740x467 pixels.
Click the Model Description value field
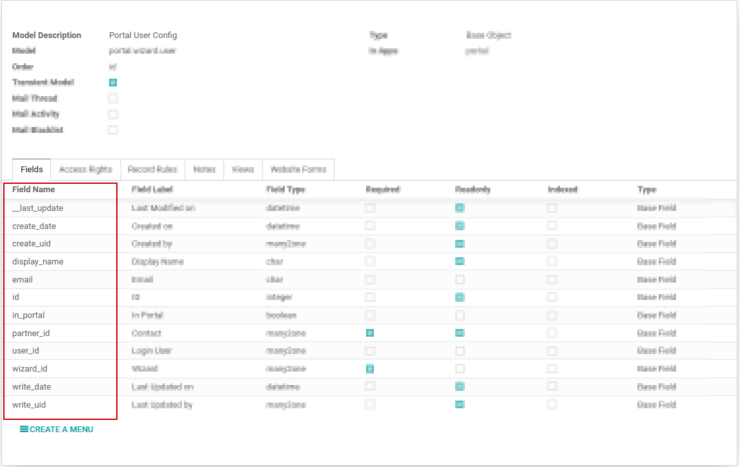tap(143, 35)
